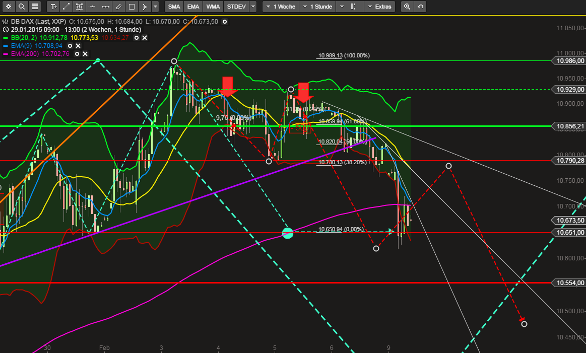Click Fibonacci label 10.989,13 (100.00%)
The height and width of the screenshot is (353, 586).
click(x=344, y=56)
